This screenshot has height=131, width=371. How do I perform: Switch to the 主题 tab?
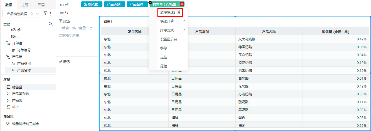(25, 5)
